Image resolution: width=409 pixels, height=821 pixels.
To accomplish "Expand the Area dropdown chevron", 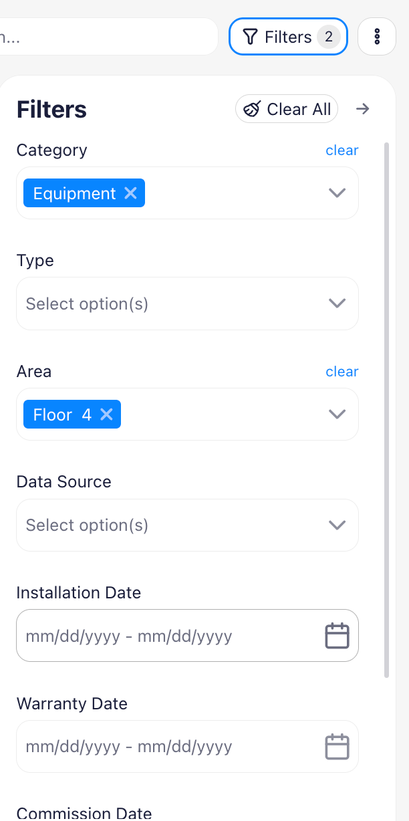I will 337,415.
